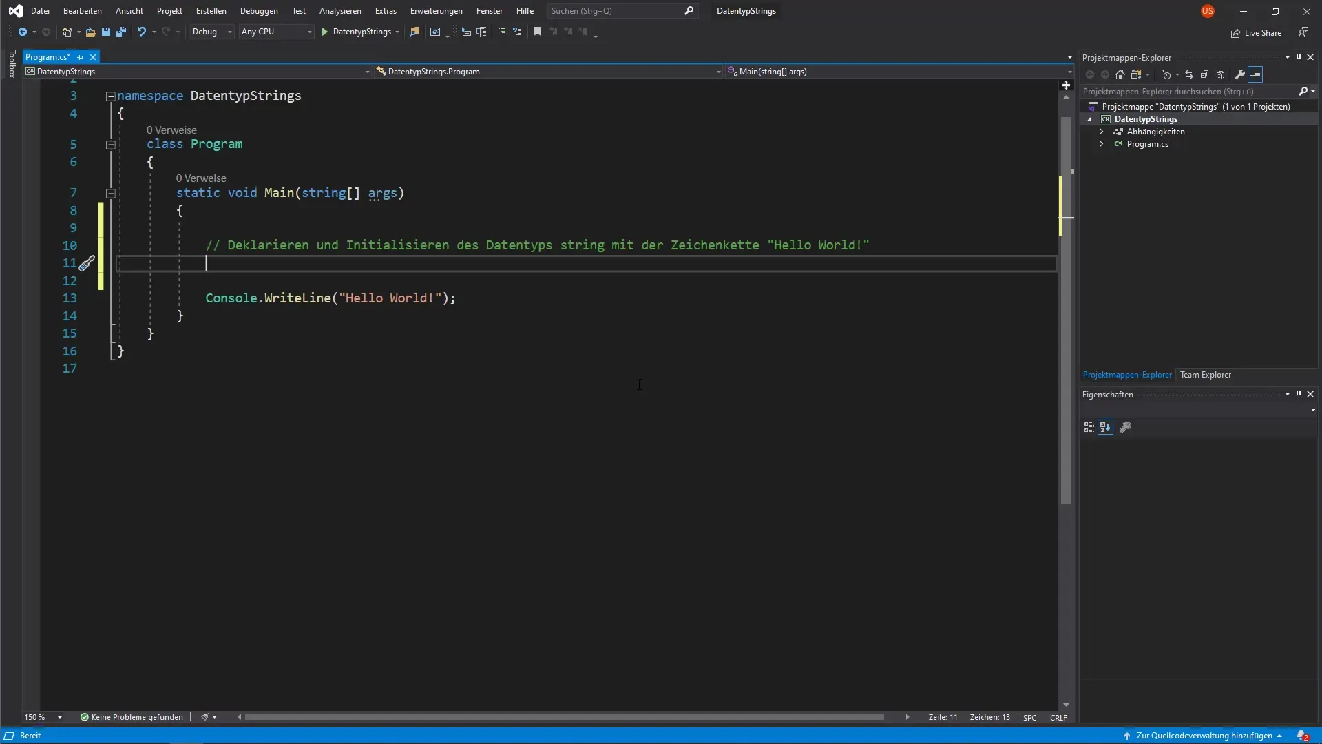Open the 150 % zoom level dropdown
This screenshot has width=1322, height=744.
(43, 717)
